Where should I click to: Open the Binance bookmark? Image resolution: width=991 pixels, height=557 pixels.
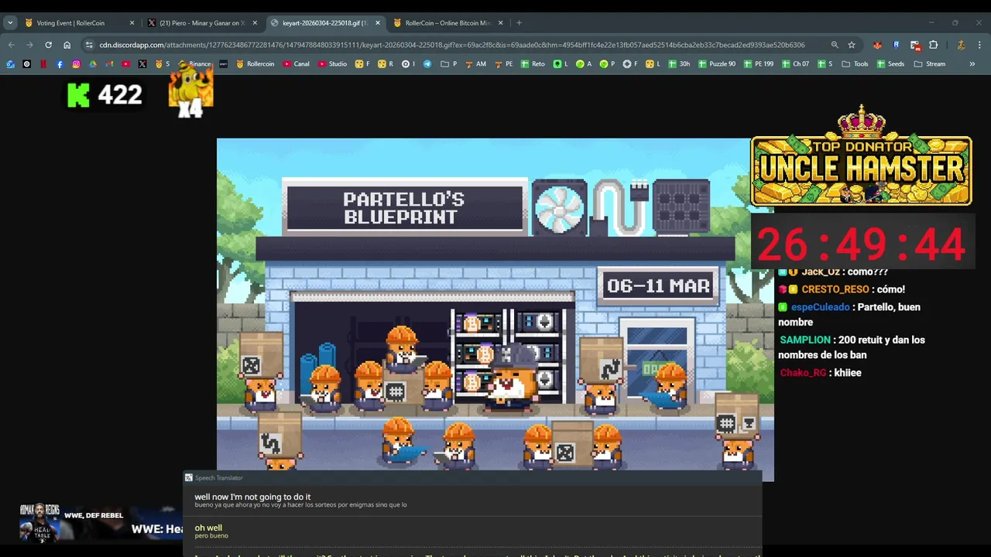click(x=194, y=64)
